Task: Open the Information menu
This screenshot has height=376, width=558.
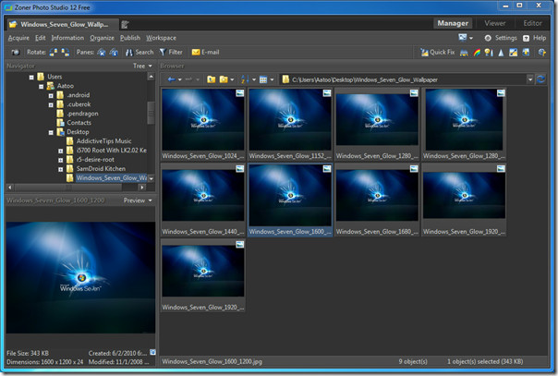Action: tap(67, 38)
